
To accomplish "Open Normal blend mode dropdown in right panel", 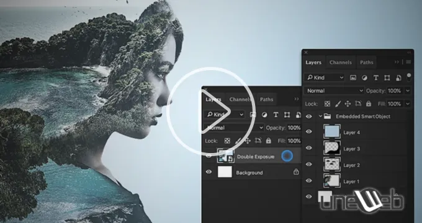I will click(334, 91).
